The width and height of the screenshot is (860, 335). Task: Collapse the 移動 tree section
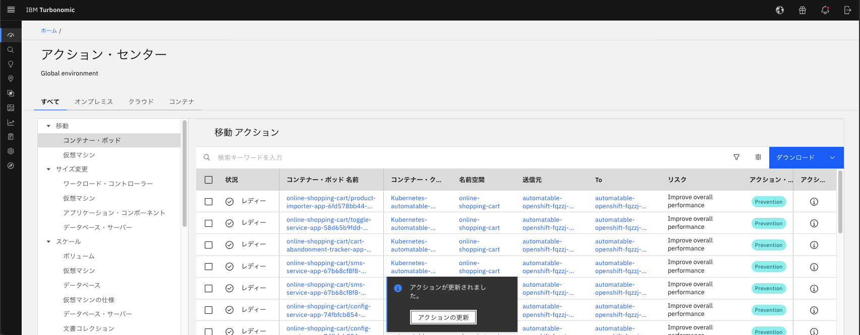coord(49,126)
